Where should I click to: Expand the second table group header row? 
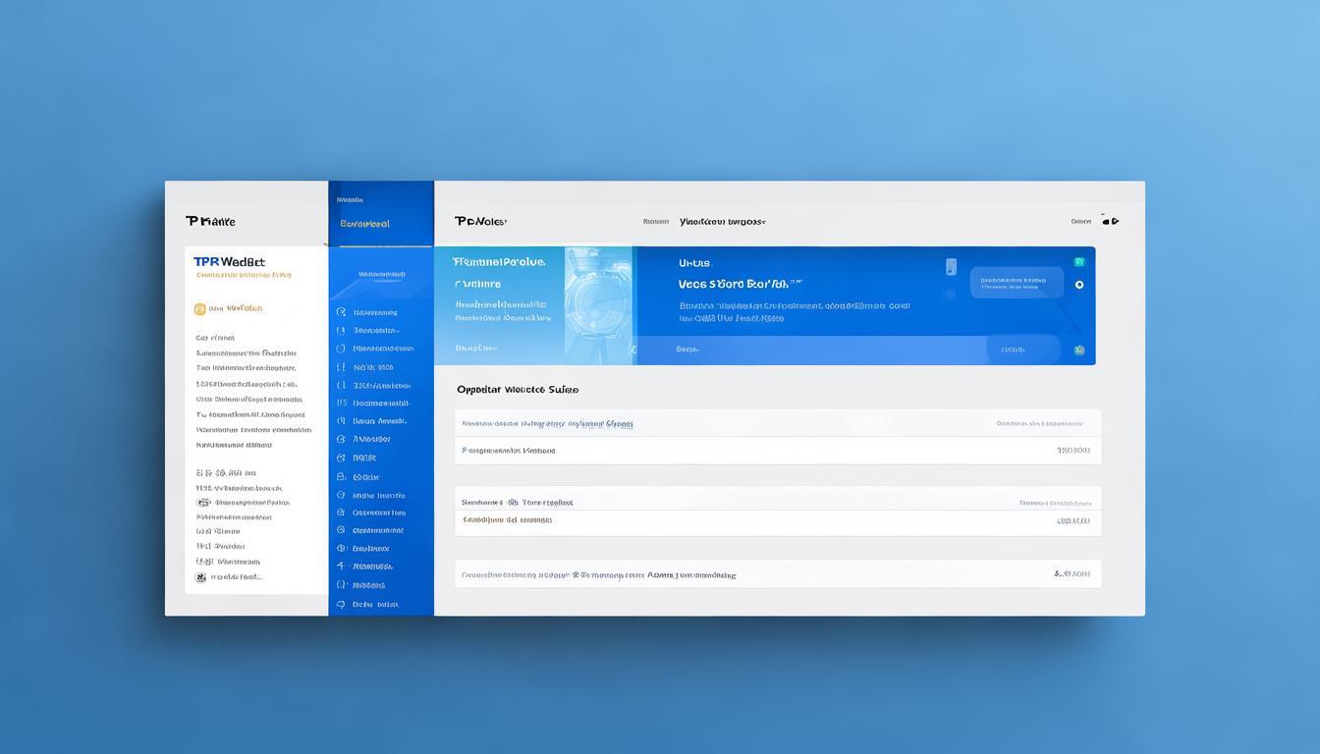[x=777, y=502]
